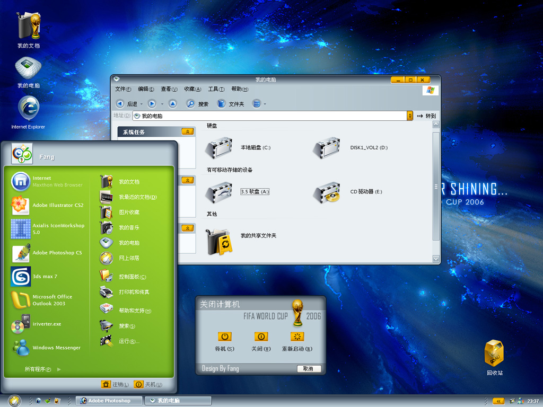This screenshot has width=543, height=407.
Task: Click the forward arrow in the explorer toolbar
Action: (152, 103)
